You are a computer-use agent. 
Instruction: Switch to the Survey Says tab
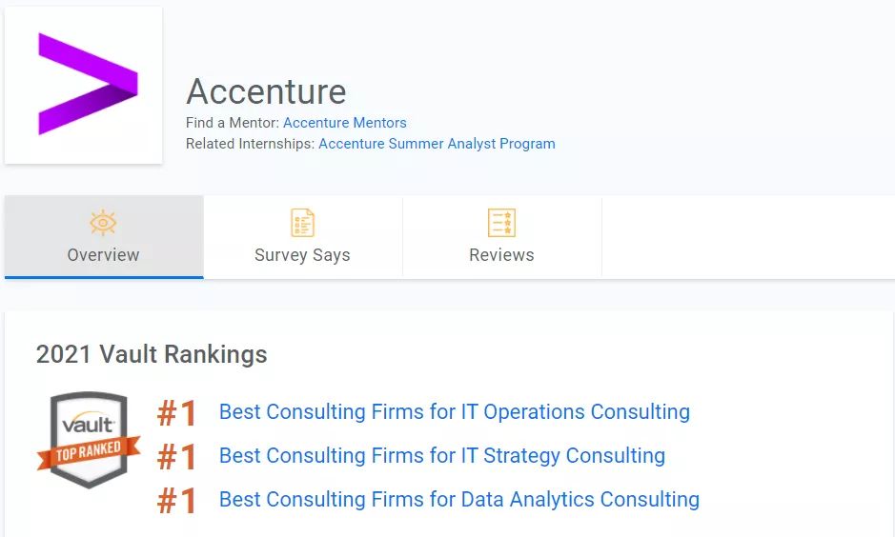(x=302, y=236)
